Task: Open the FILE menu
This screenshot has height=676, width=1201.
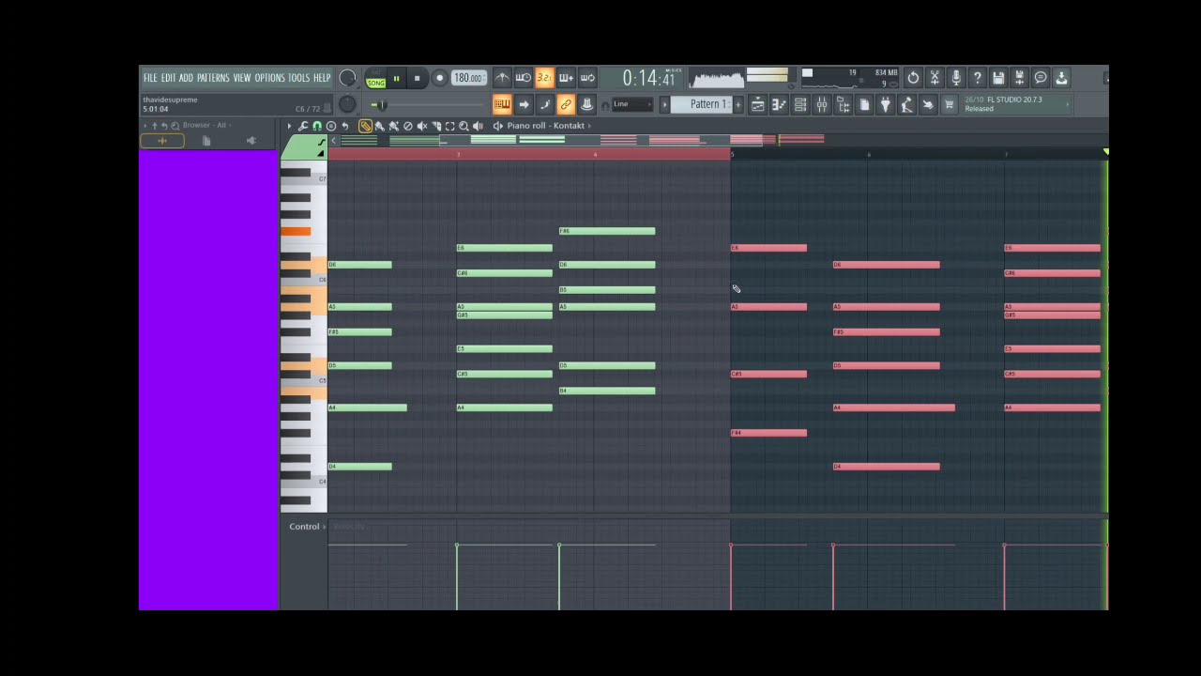Action: tap(150, 78)
